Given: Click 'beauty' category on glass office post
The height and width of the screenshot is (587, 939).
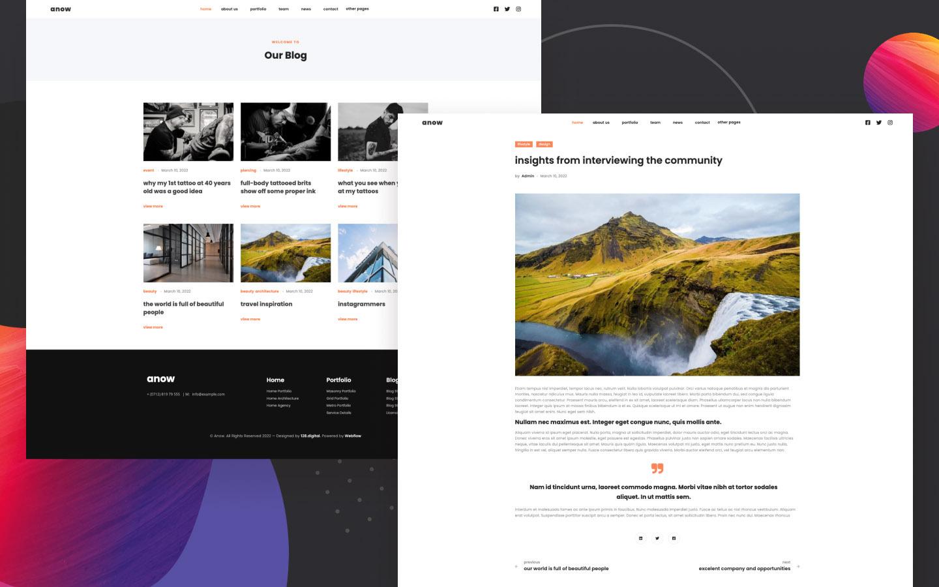Looking at the screenshot, I should click(x=150, y=292).
